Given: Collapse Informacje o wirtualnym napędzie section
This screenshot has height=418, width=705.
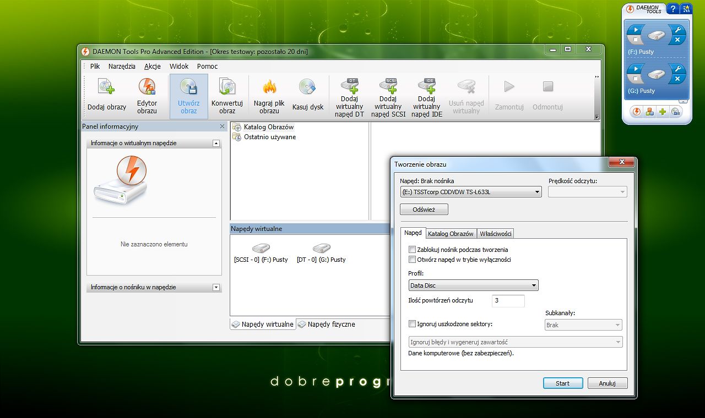Looking at the screenshot, I should pyautogui.click(x=216, y=143).
